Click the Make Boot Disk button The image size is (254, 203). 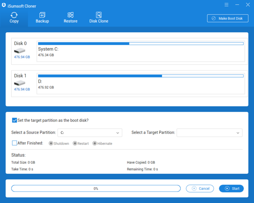(227, 18)
